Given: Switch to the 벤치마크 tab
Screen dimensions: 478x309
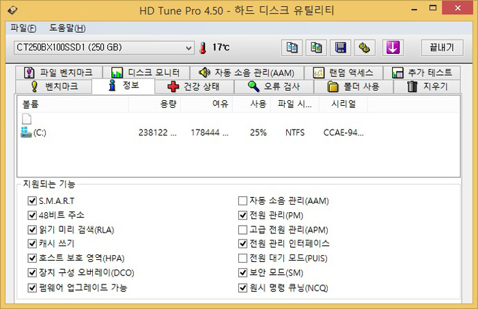Looking at the screenshot, I should coord(55,87).
